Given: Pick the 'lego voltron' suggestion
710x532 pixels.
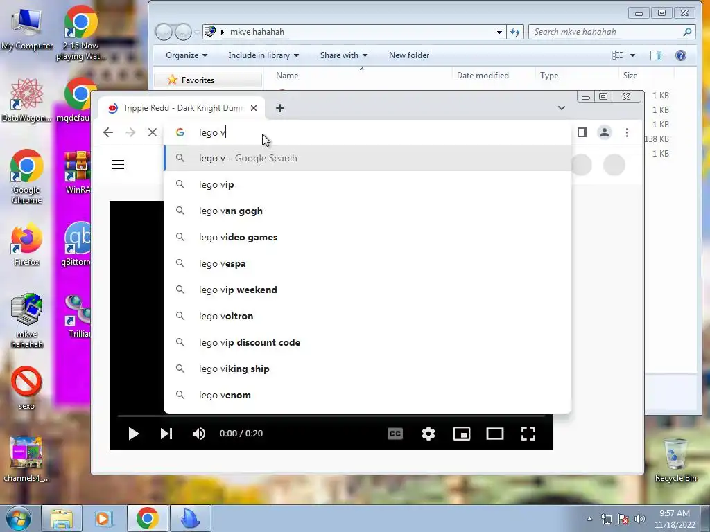Looking at the screenshot, I should (x=367, y=316).
